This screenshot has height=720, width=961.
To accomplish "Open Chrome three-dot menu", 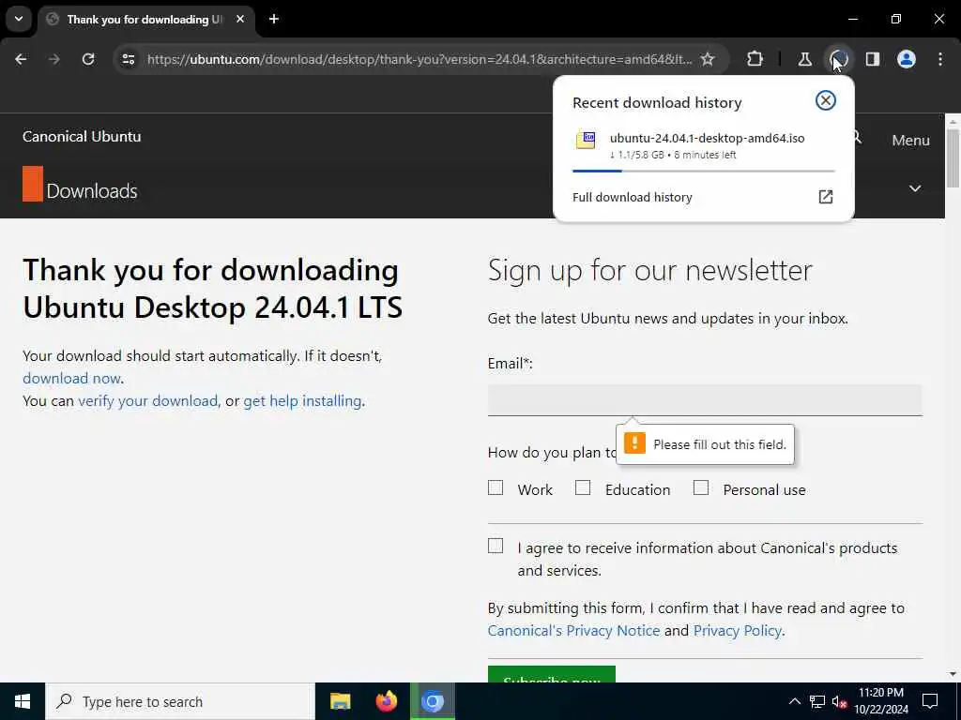I will click(x=940, y=59).
